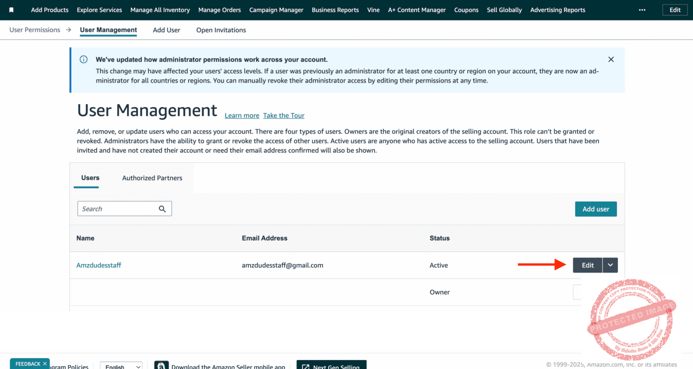The image size is (693, 369).
Task: Switch to Add User tab
Action: 166,30
